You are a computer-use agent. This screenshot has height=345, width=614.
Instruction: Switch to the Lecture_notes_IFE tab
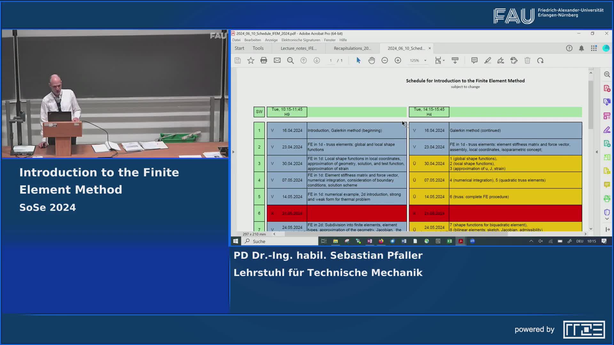coord(298,48)
